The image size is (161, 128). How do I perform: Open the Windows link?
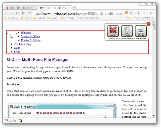[x=26, y=33]
